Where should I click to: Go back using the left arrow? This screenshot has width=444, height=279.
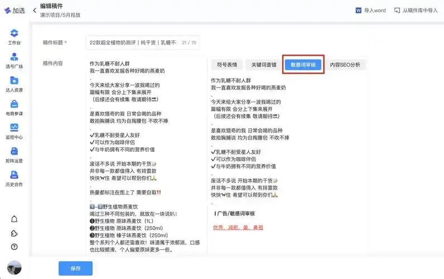click(x=35, y=10)
